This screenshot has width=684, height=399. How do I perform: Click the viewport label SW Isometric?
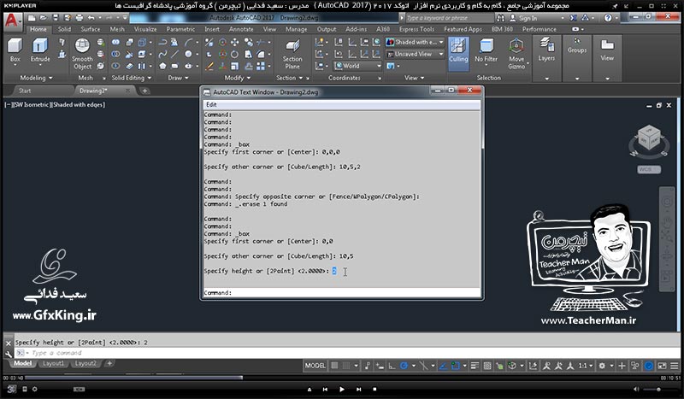[32, 104]
